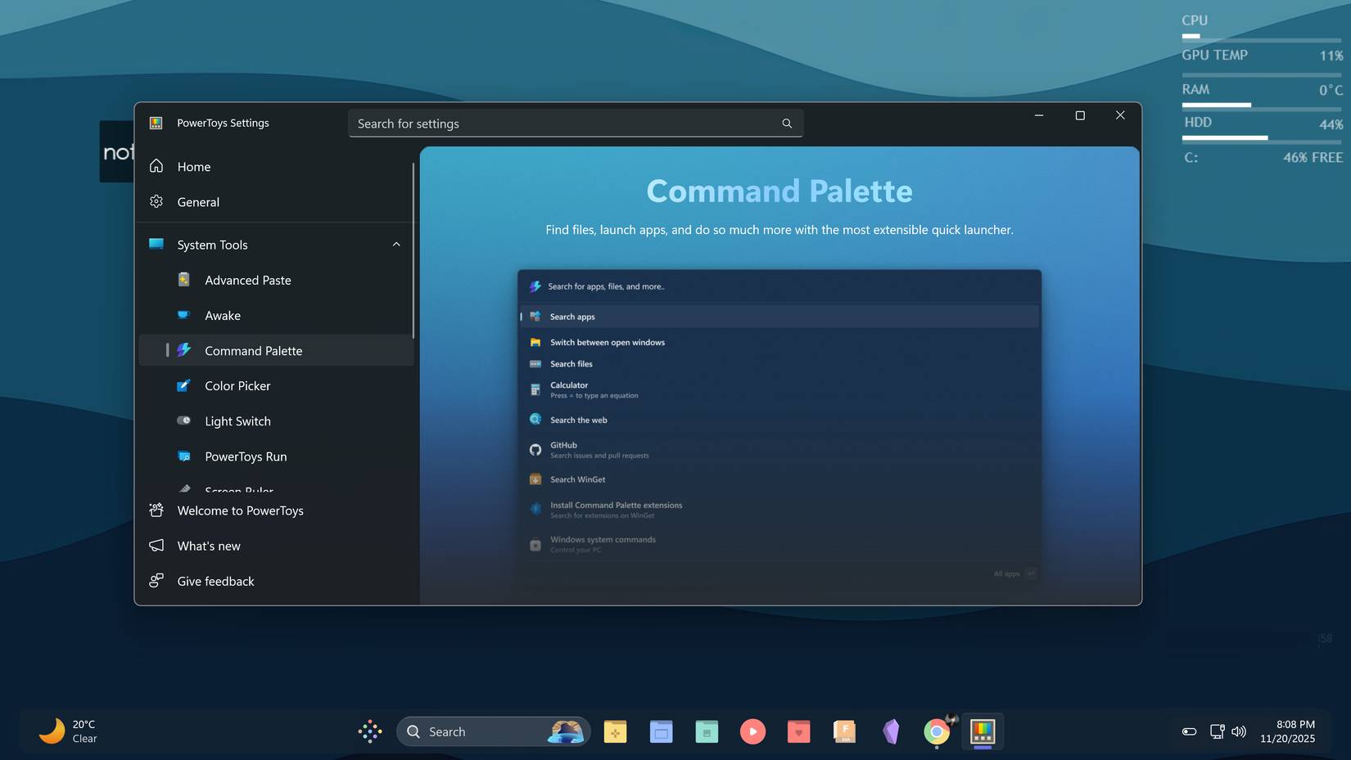Click the moon weather icon on the taskbar
This screenshot has width=1351, height=760.
(x=51, y=731)
